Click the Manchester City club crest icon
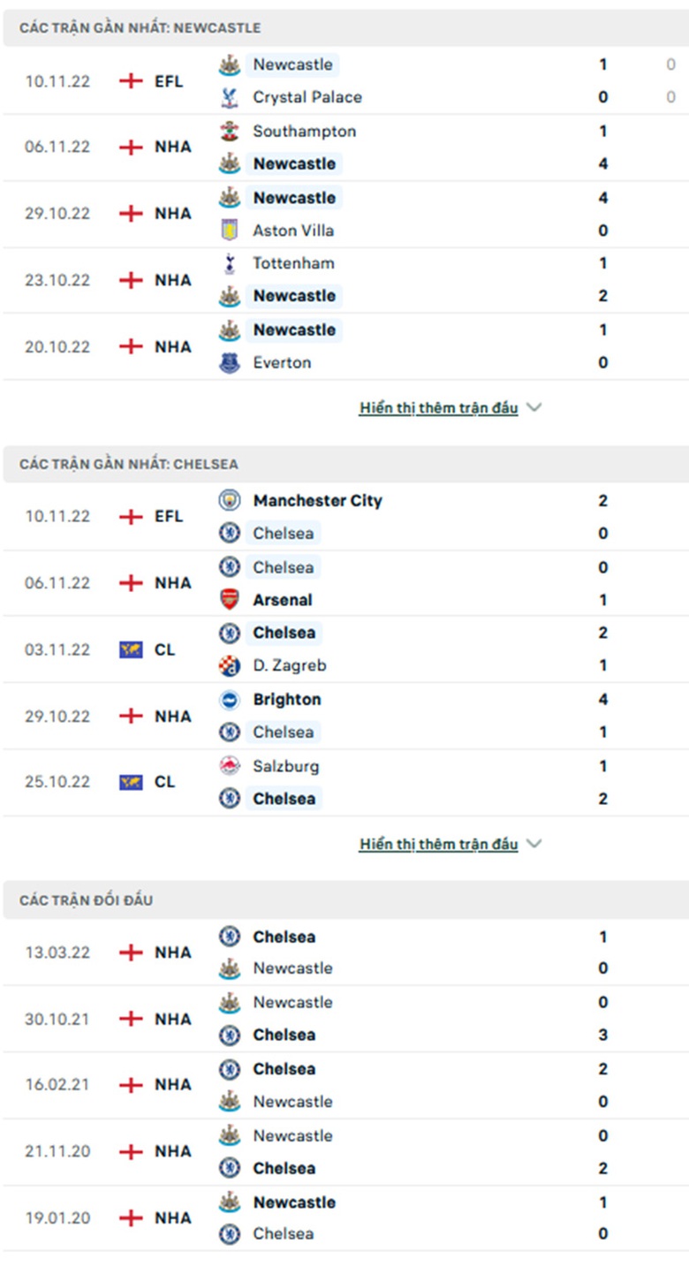This screenshot has height=1267, width=689. pyautogui.click(x=230, y=500)
